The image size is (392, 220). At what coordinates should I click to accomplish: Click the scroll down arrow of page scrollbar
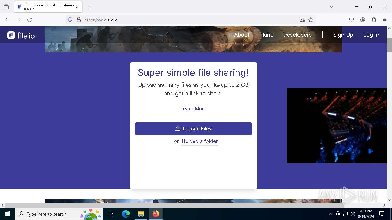(389, 200)
